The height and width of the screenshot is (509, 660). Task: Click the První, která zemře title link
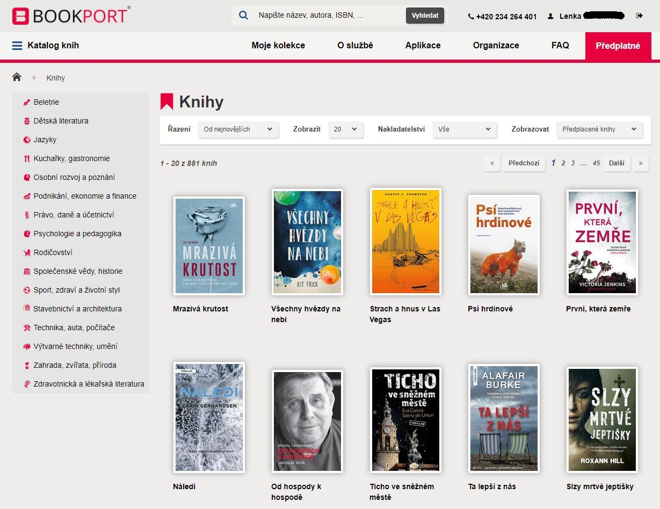(x=598, y=309)
